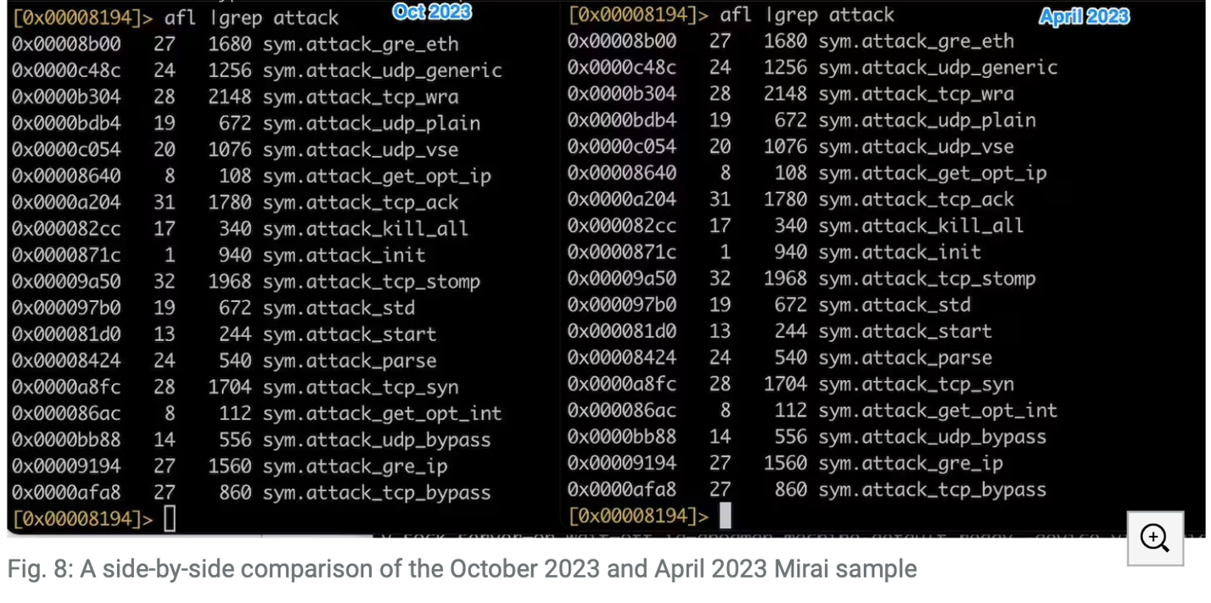Click the April 2023 label

pyautogui.click(x=1084, y=16)
